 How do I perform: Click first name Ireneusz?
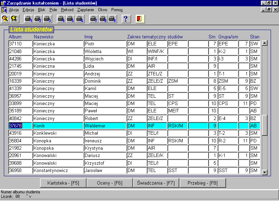(105, 141)
